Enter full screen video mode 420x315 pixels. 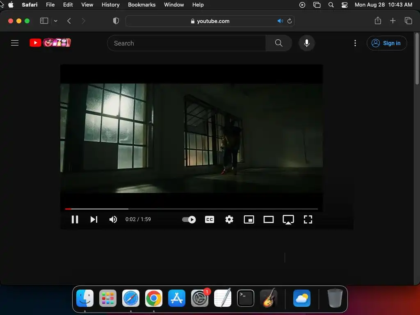pos(308,219)
